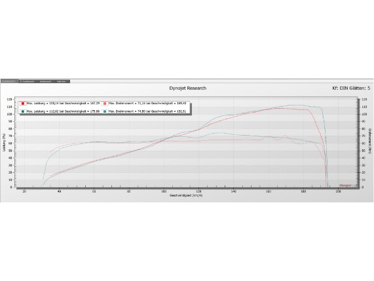
Task: Open the dropdown arrow on the first tab
Action: click(x=16, y=81)
